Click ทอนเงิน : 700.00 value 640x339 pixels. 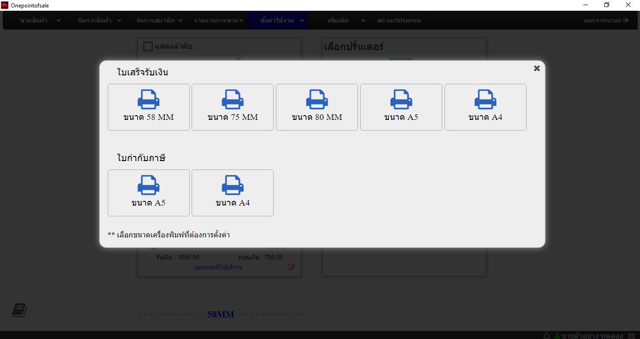click(260, 257)
